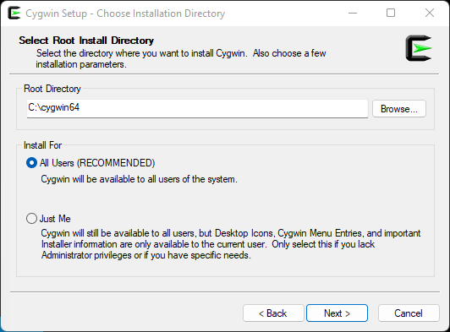Screen dimensions: 450x332
Task: Open the Browse... directory dialog
Action: 399,109
